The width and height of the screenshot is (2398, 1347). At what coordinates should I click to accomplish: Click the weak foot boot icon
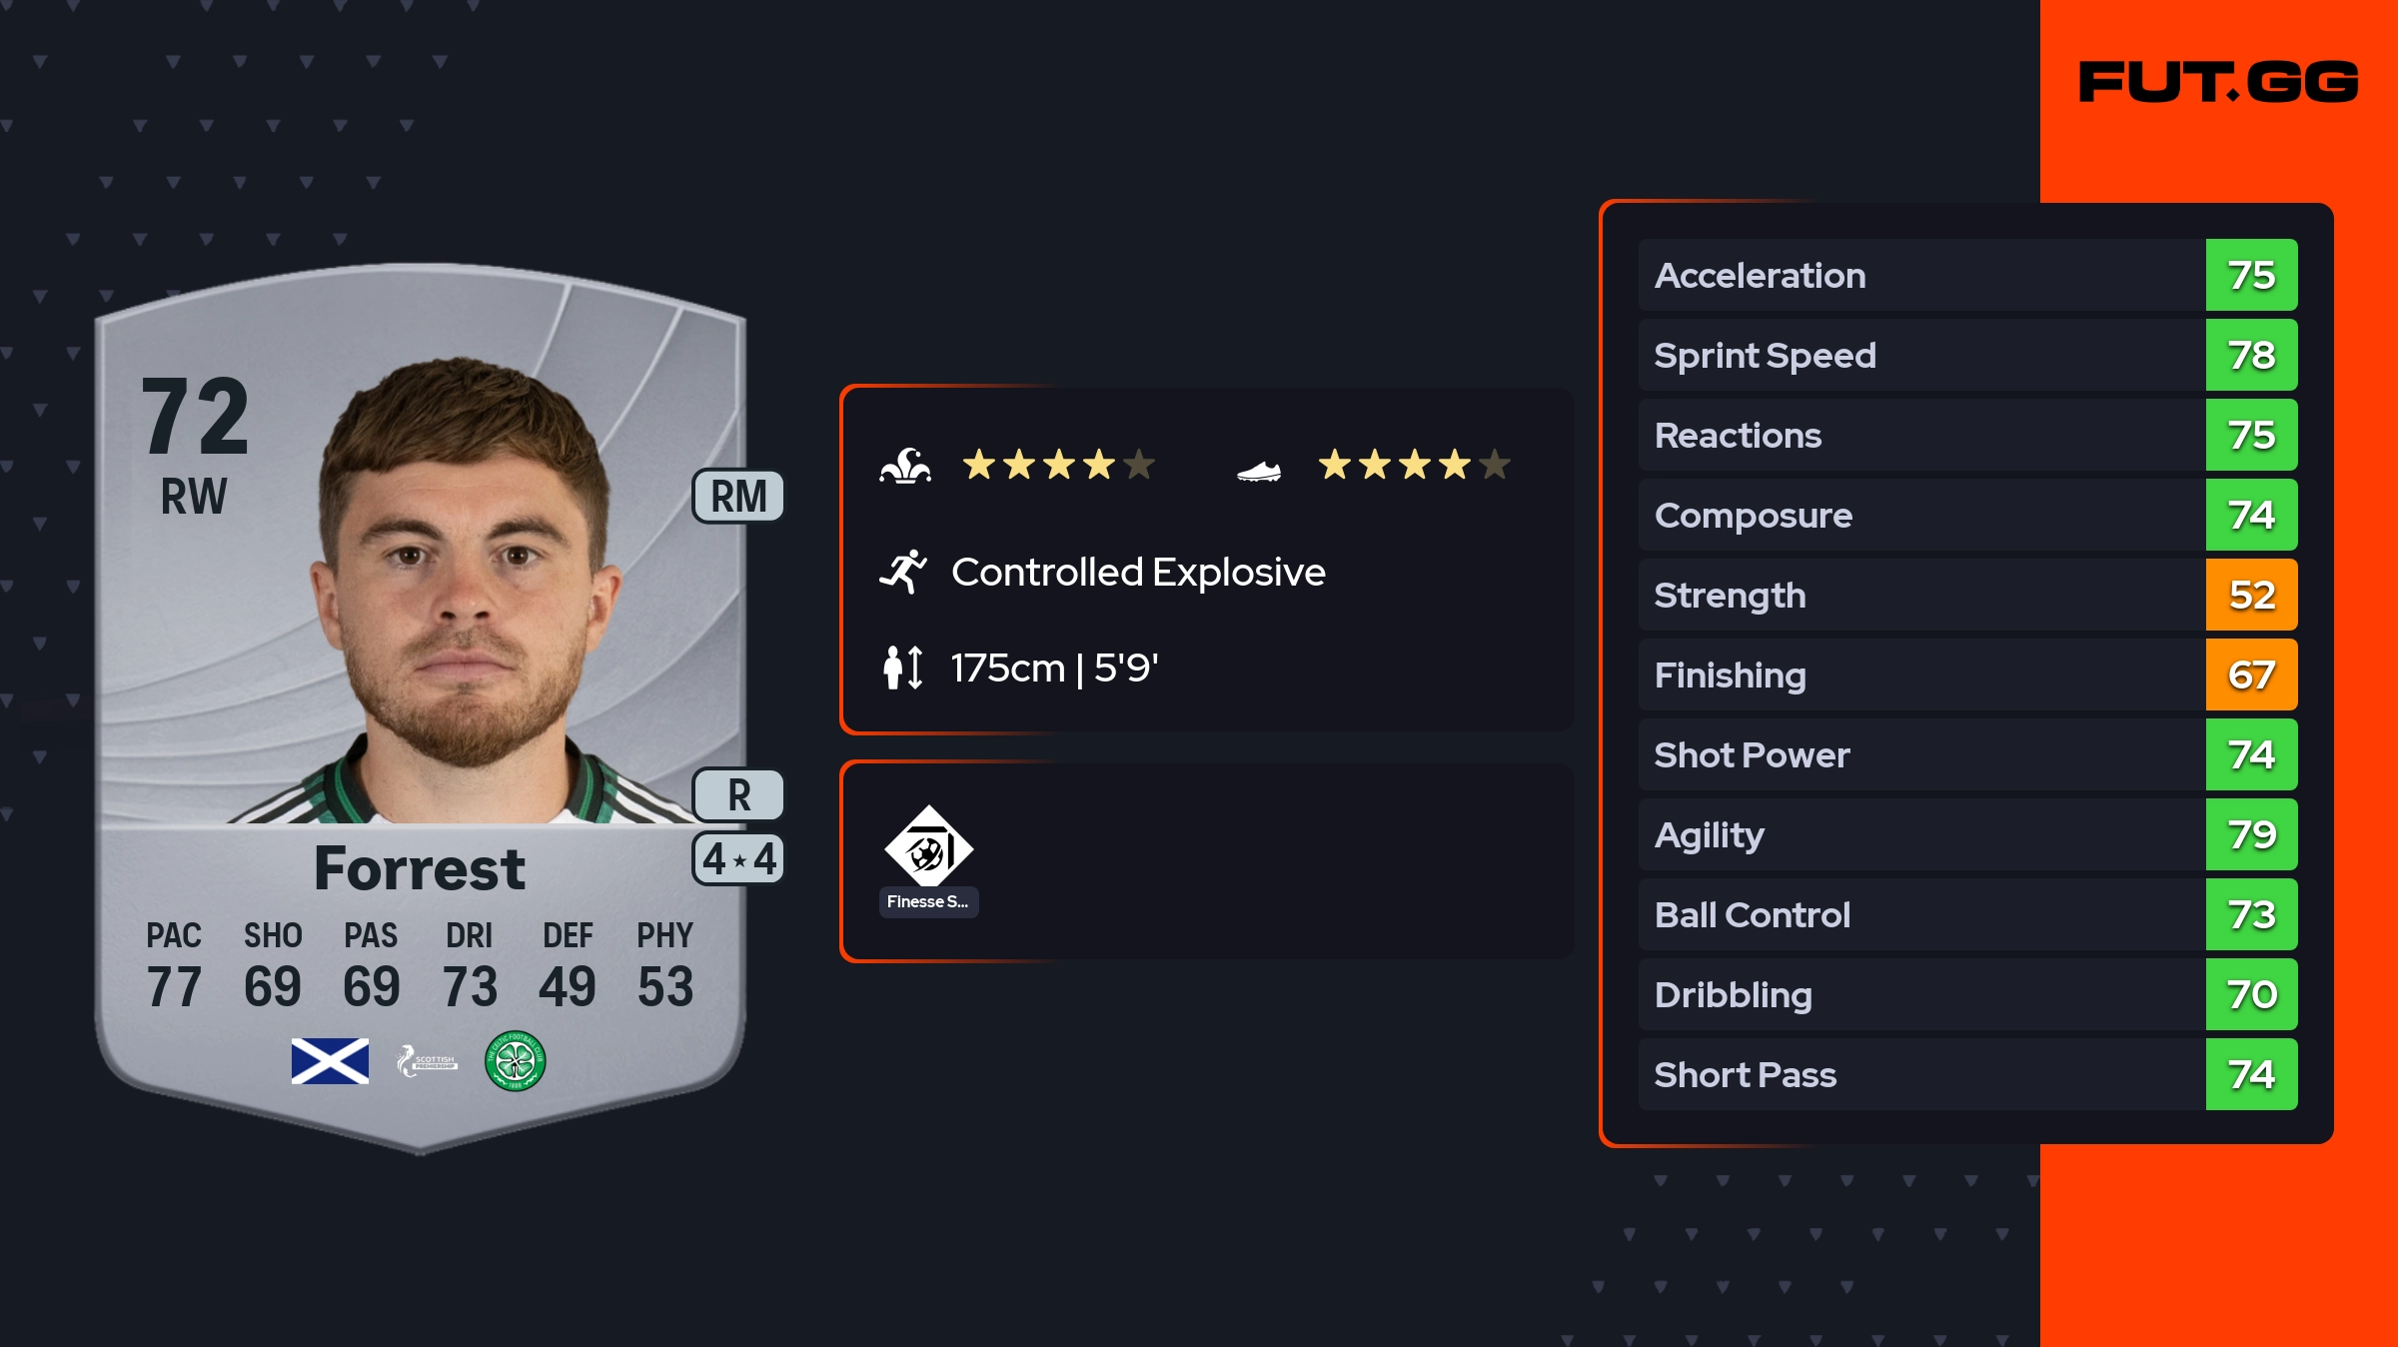point(1258,470)
